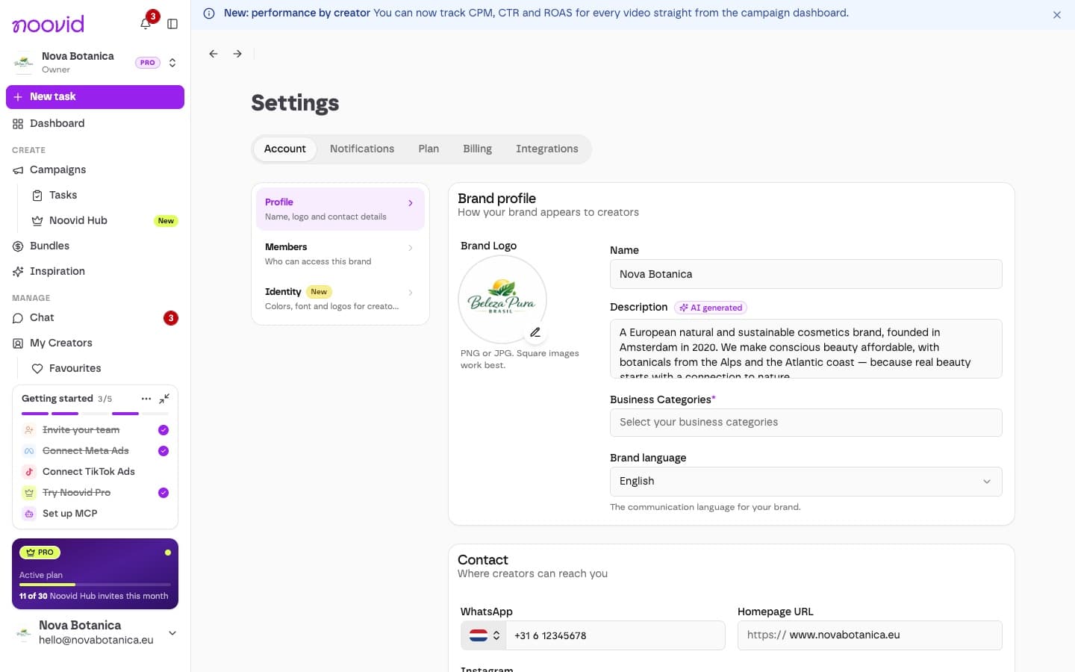
Task: Select the Profile settings section
Action: click(340, 209)
